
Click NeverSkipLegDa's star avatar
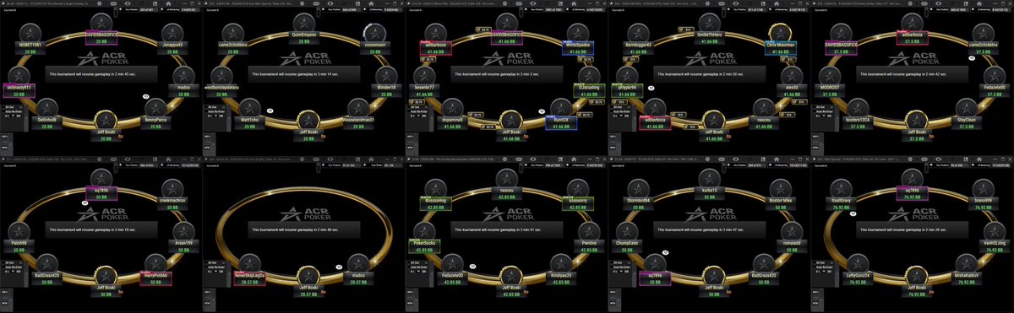coord(250,263)
